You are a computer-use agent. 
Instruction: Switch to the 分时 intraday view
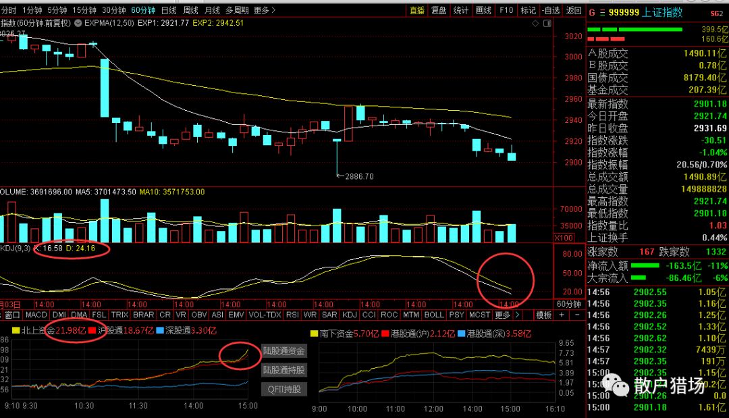tap(8, 10)
